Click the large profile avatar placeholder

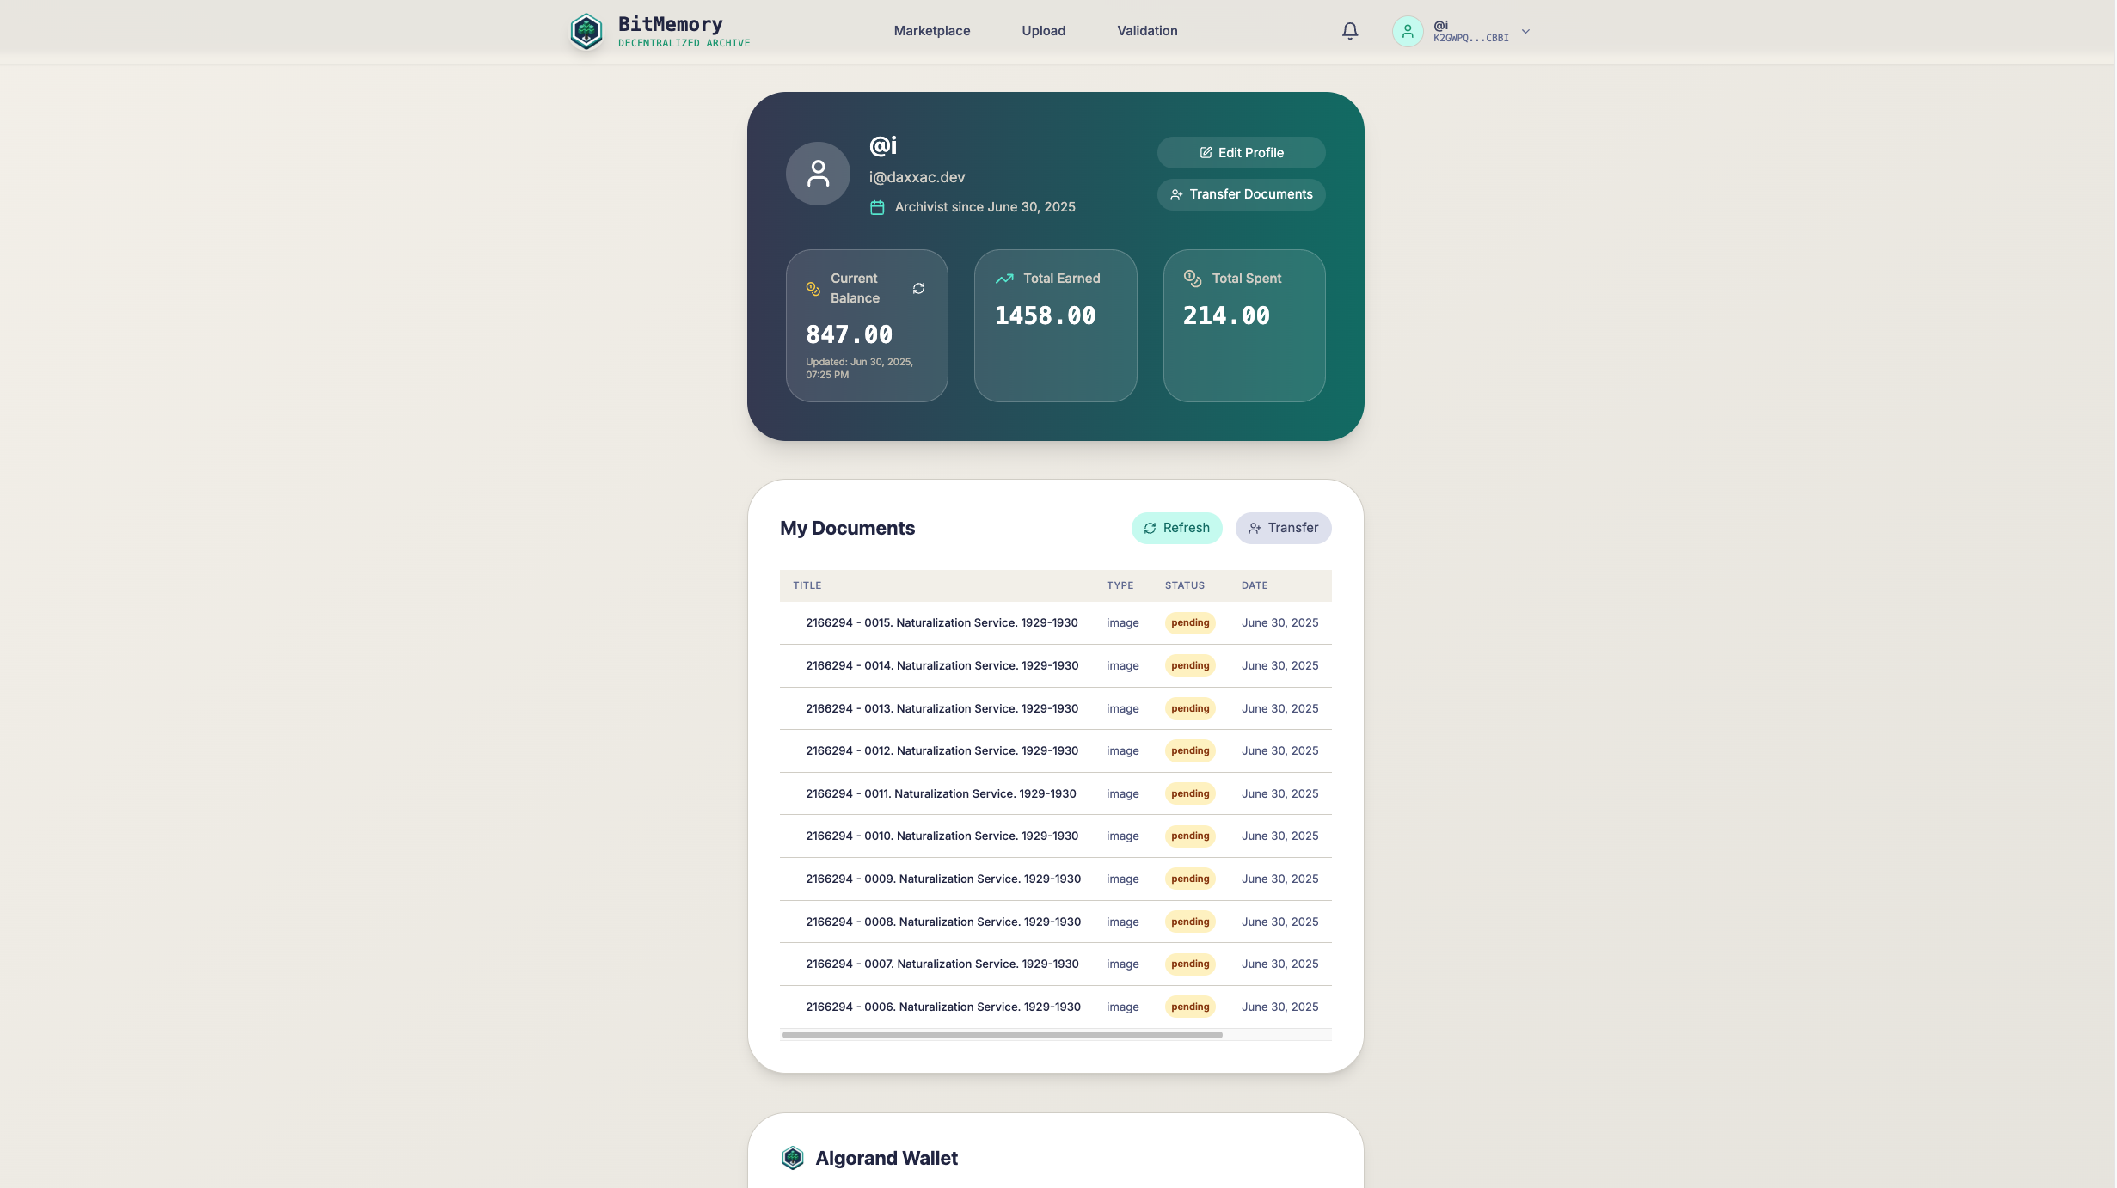pos(818,174)
